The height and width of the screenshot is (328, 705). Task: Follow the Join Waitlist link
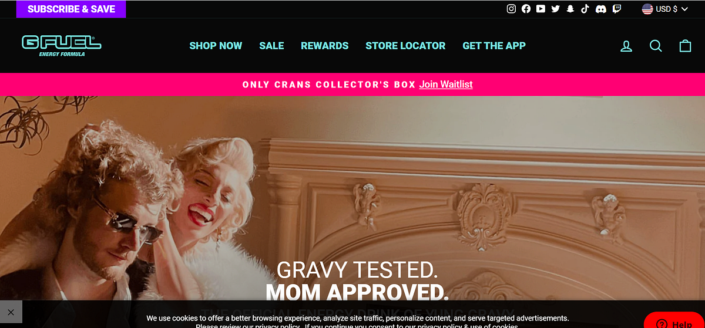tap(446, 84)
